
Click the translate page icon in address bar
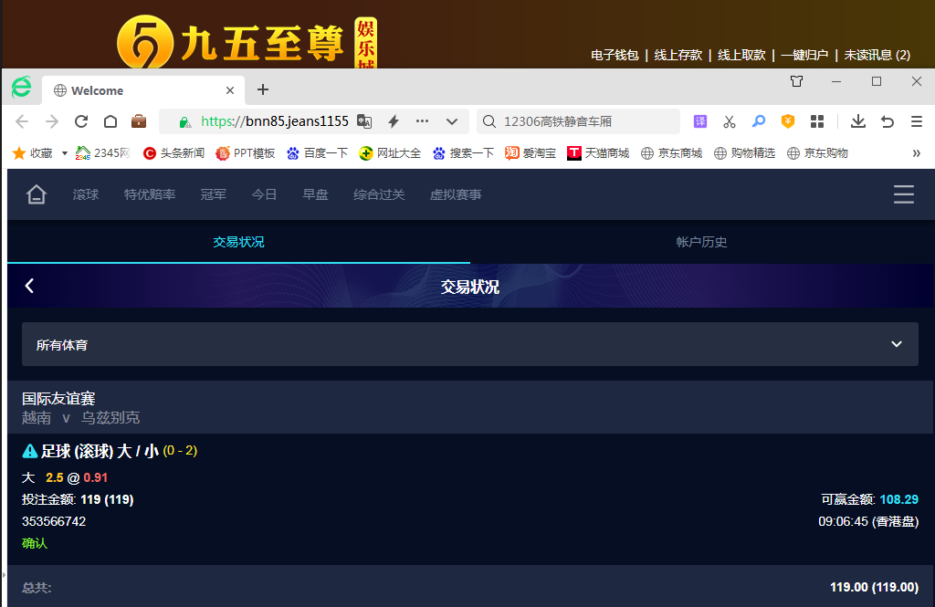point(364,121)
